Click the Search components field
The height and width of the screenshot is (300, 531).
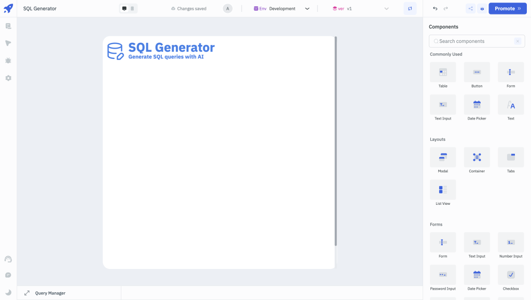coord(472,41)
